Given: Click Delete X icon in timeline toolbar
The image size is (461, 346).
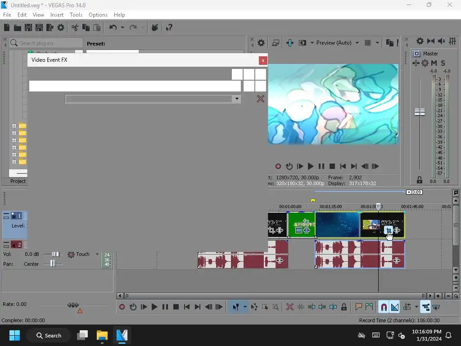Looking at the screenshot, I should click(x=290, y=307).
